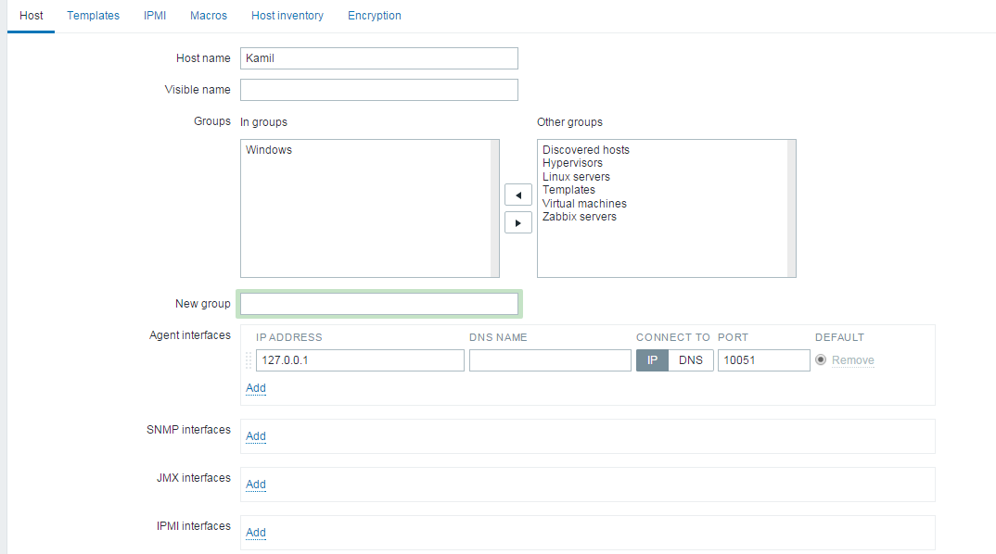Remove the 127.0.0.1 agent interface

tap(852, 359)
